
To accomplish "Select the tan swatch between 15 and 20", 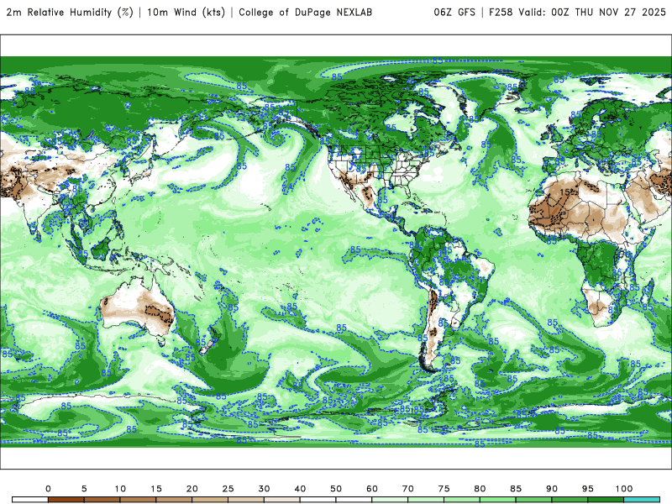I will coord(174,500).
